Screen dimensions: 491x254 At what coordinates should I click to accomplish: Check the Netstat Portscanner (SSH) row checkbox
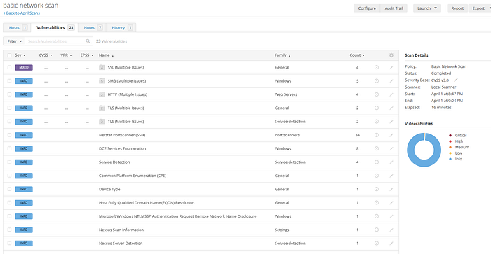coord(9,135)
